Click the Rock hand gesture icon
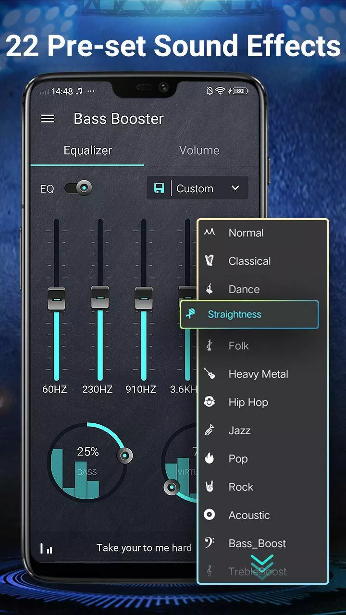The height and width of the screenshot is (615, 346). tap(209, 487)
